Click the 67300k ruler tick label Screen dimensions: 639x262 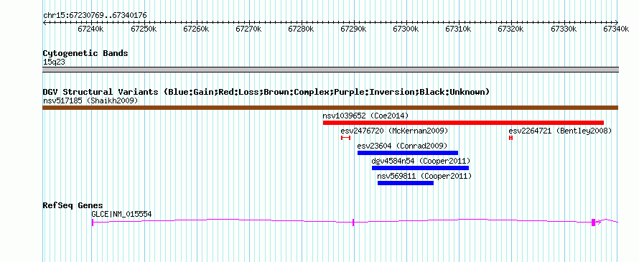coord(406,29)
